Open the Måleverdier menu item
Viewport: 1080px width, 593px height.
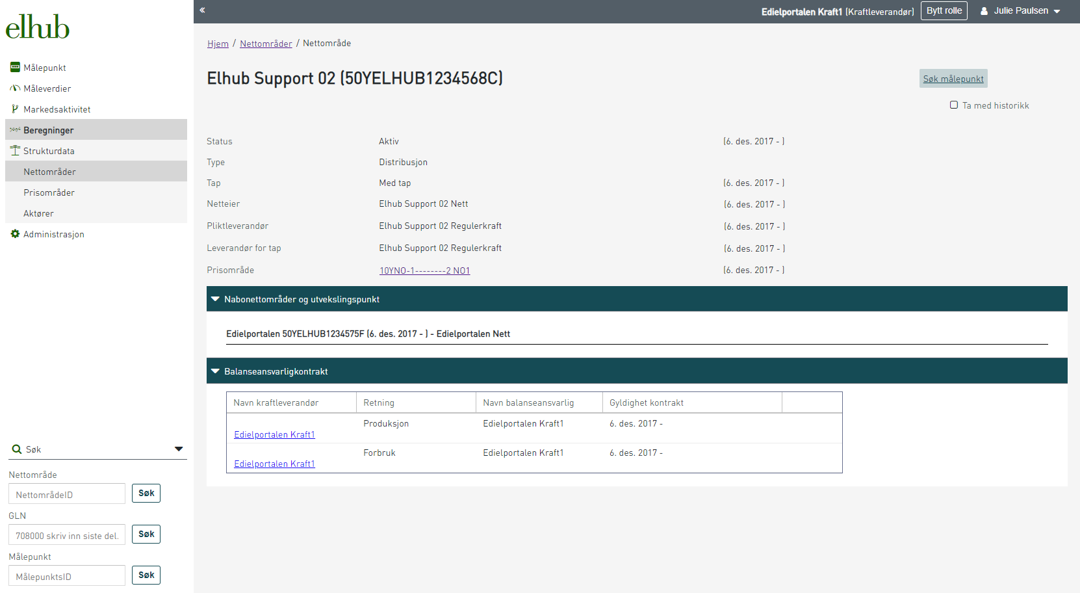point(96,88)
